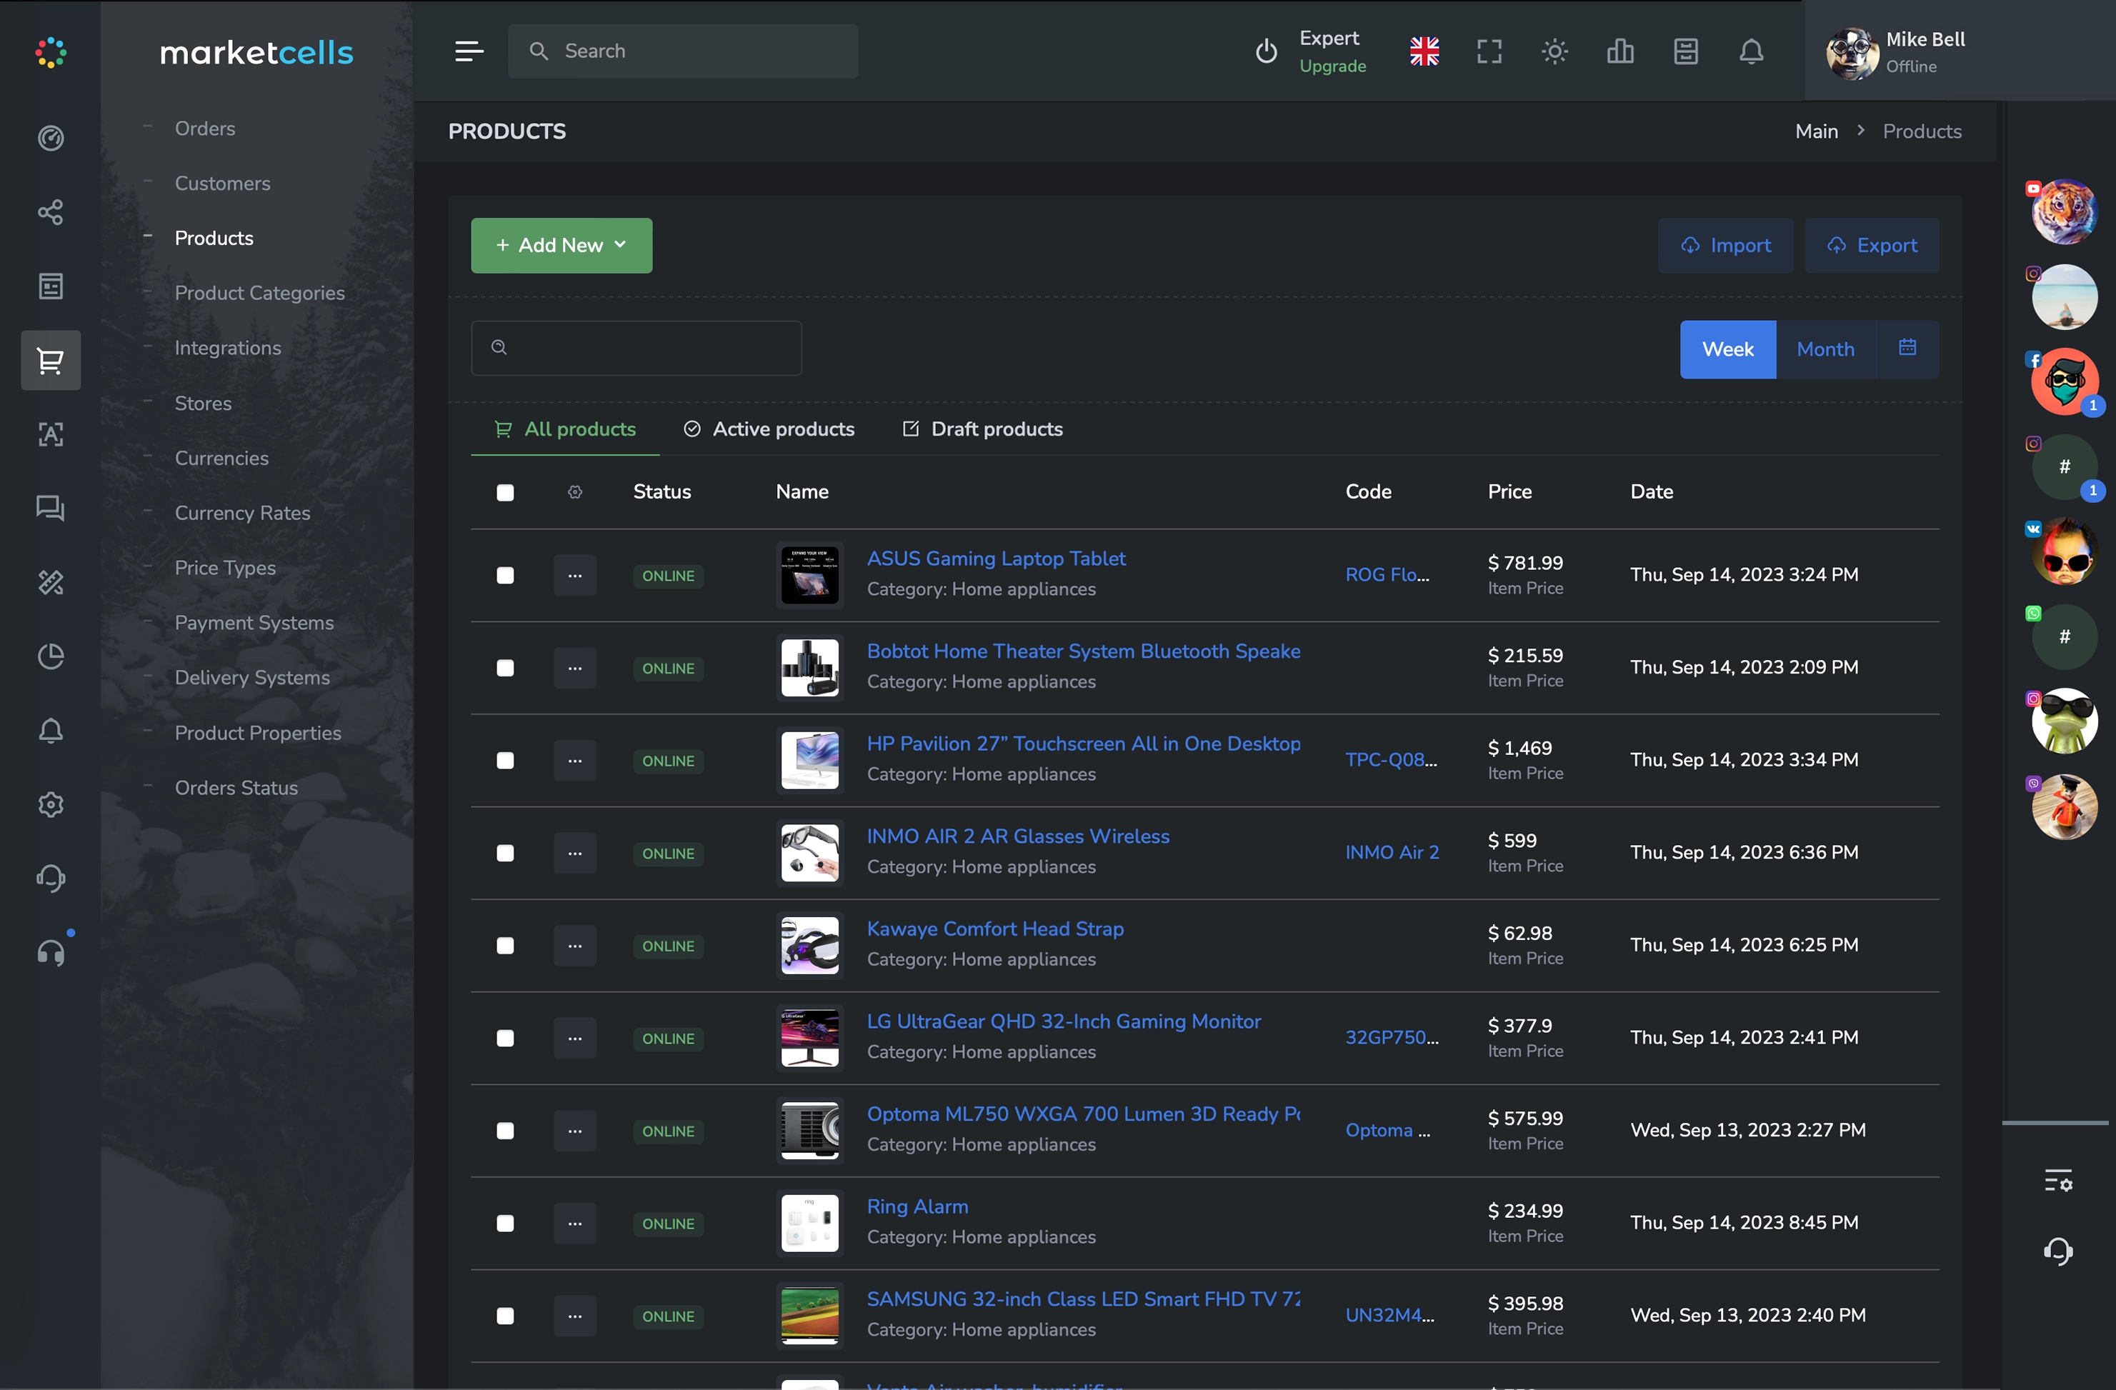Screen dimensions: 2116x1390
Task: Check the select-all header checkbox
Action: (505, 492)
